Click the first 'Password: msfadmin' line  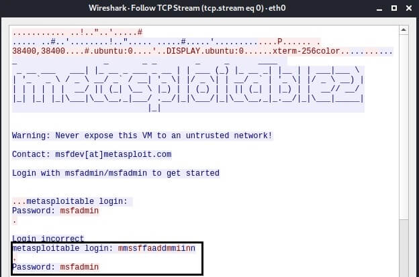point(55,211)
